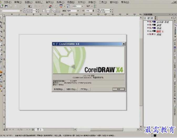This screenshot has height=138, width=177.
Task: Click the nudge offset stepper arrows
Action: [x=93, y=11]
